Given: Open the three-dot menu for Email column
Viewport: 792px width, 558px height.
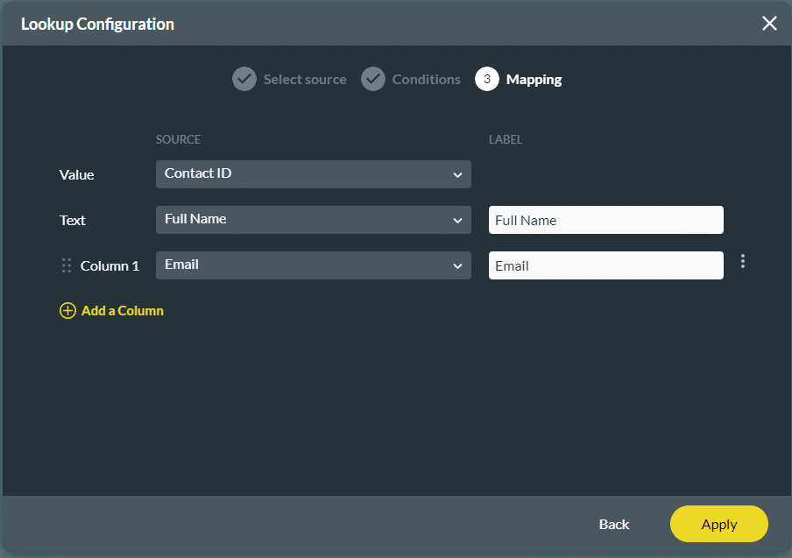Looking at the screenshot, I should pos(743,261).
